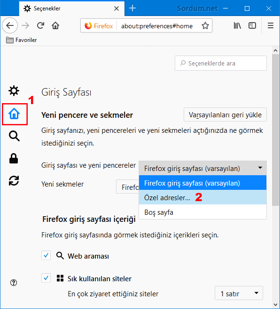Viewport: 280px width, 309px height.
Task: Reload the current page
Action: (x=41, y=25)
